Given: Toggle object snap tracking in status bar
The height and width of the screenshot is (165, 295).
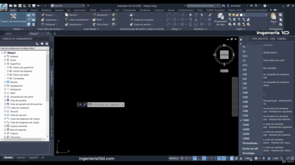Looking at the screenshot, I should (x=219, y=158).
